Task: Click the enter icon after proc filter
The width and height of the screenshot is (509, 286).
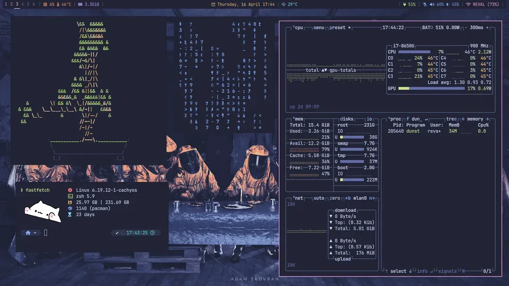Action: [x=426, y=119]
